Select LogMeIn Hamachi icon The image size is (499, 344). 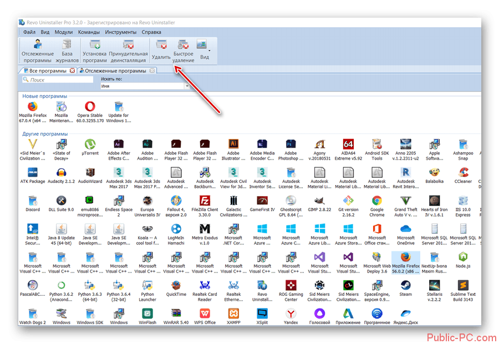[176, 235]
